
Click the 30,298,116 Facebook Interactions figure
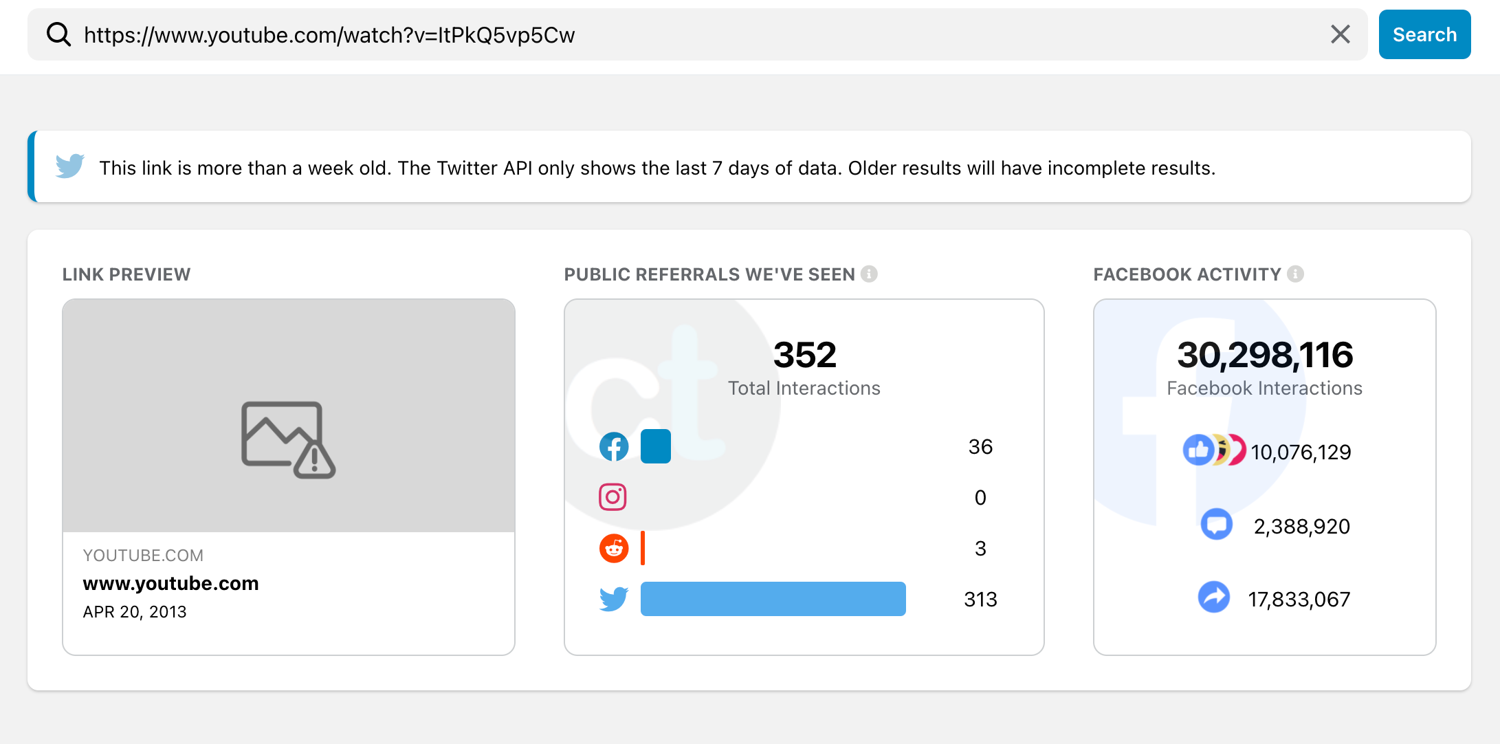[1264, 355]
